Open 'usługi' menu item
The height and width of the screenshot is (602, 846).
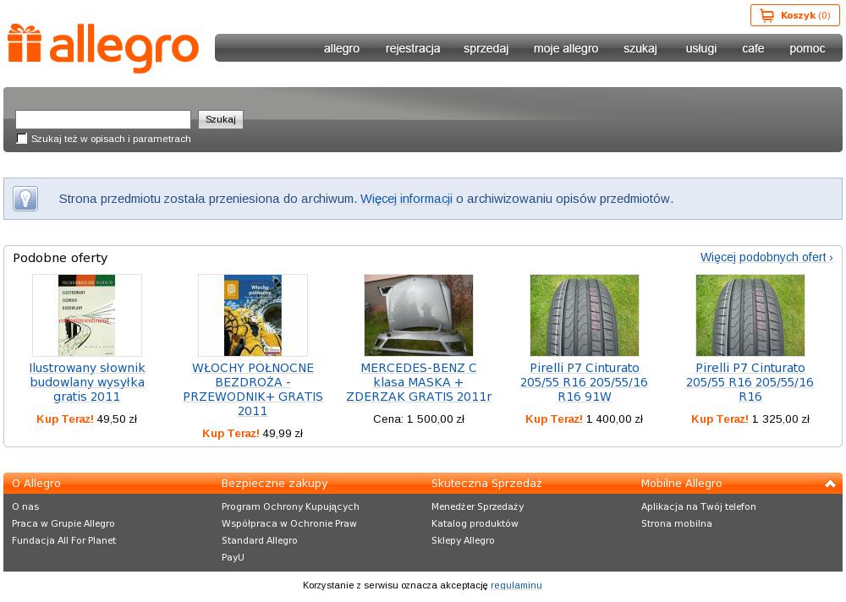click(700, 48)
